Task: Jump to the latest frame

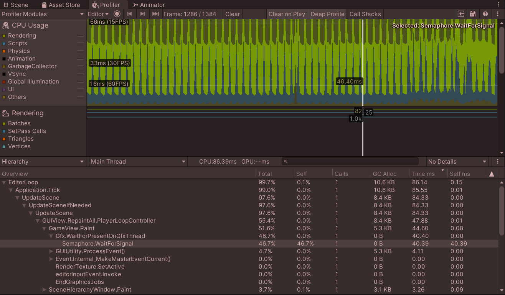Action: click(155, 14)
